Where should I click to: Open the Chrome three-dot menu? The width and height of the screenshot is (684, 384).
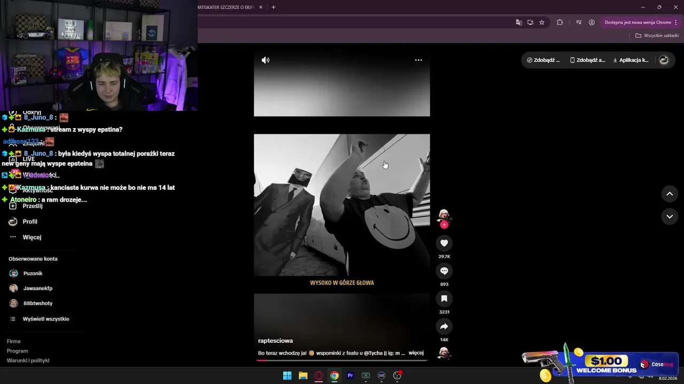pos(676,22)
